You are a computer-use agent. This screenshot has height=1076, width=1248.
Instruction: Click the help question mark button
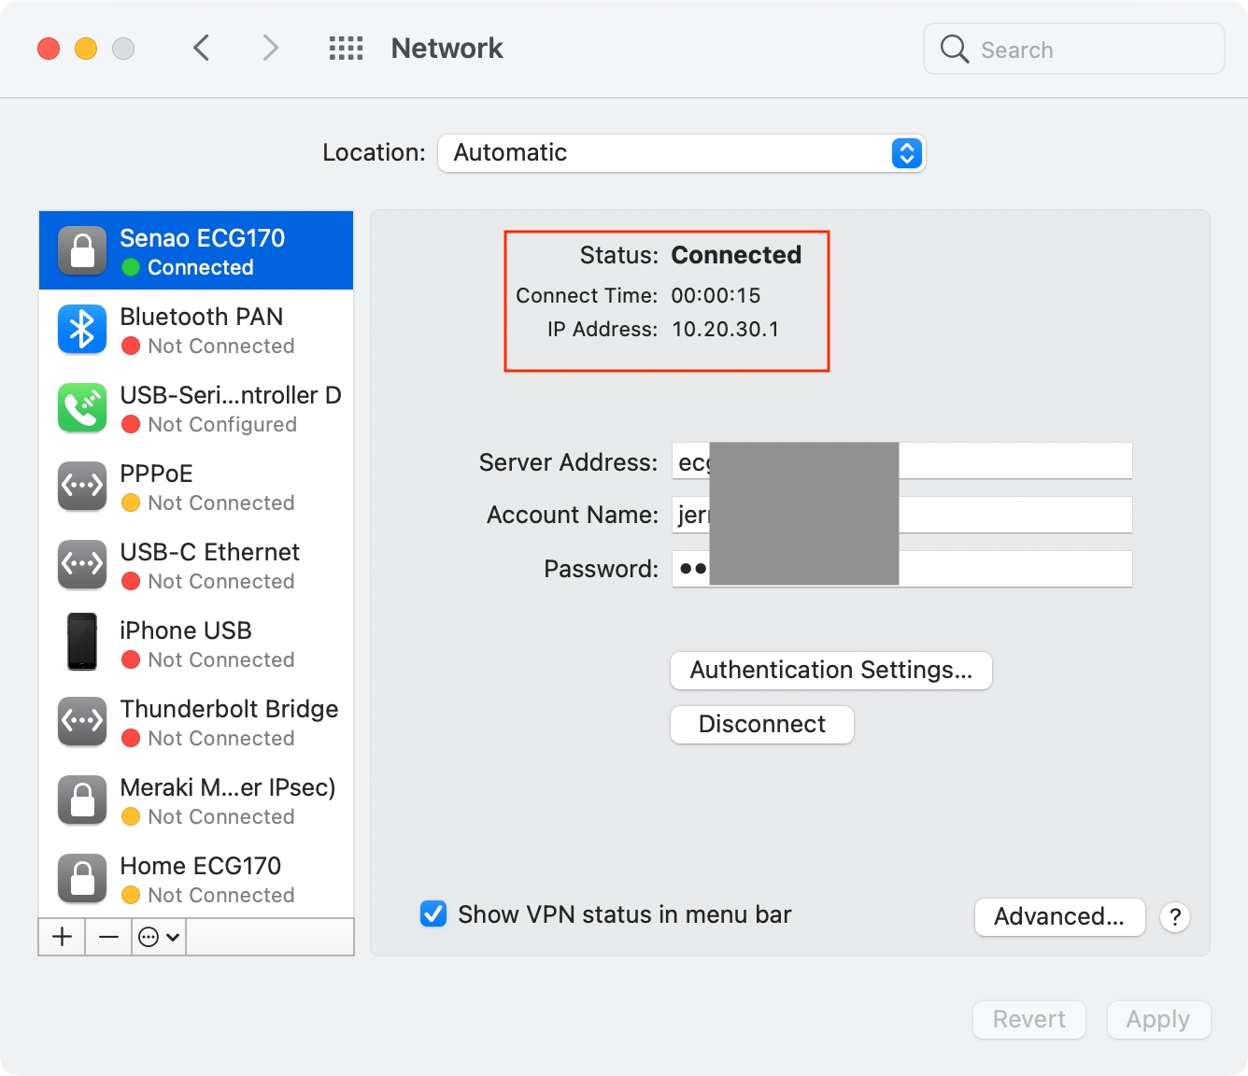tap(1175, 917)
